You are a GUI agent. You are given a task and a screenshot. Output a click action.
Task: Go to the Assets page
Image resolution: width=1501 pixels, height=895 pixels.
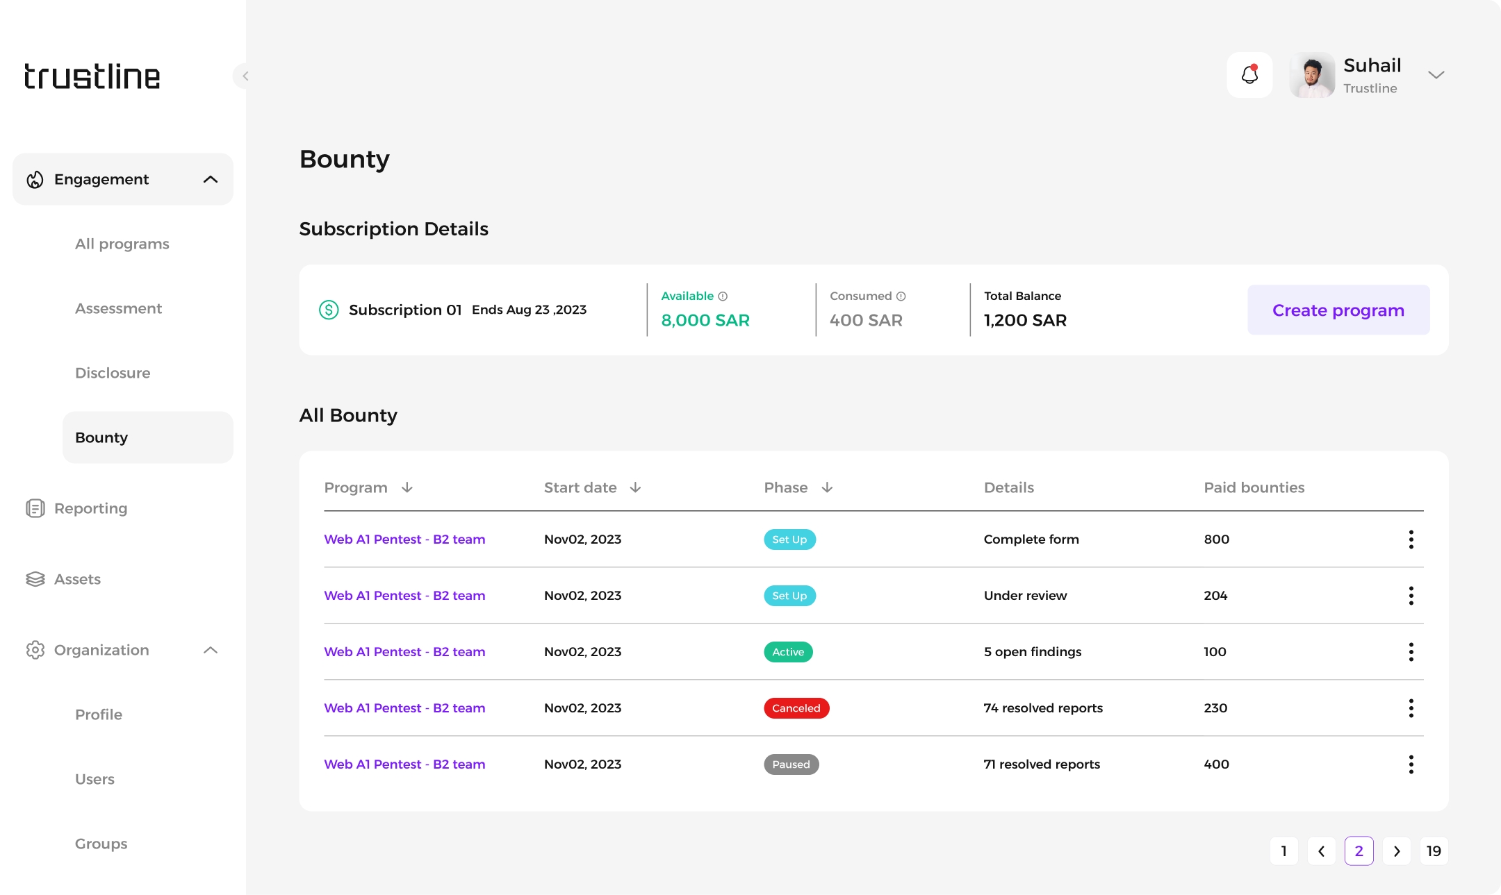click(77, 579)
